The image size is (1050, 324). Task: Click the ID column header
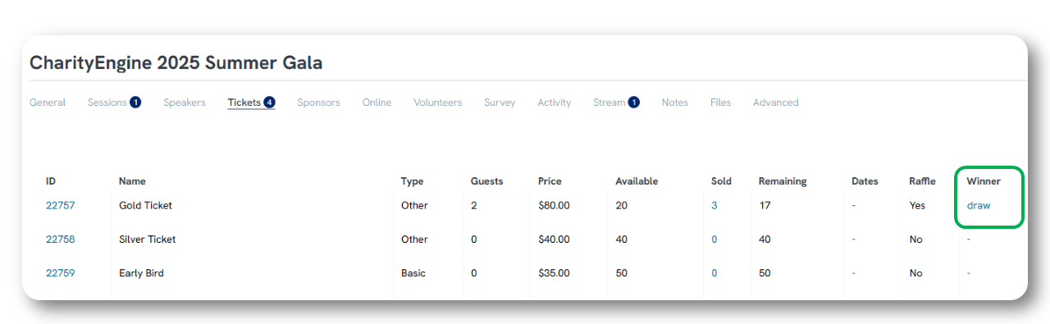click(51, 181)
